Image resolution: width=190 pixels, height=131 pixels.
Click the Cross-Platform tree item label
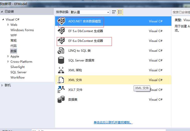[21, 62]
